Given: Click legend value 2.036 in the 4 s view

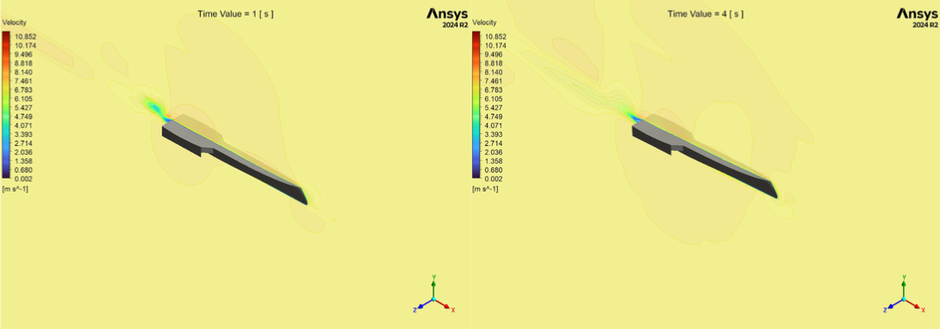Looking at the screenshot, I should pos(494,153).
